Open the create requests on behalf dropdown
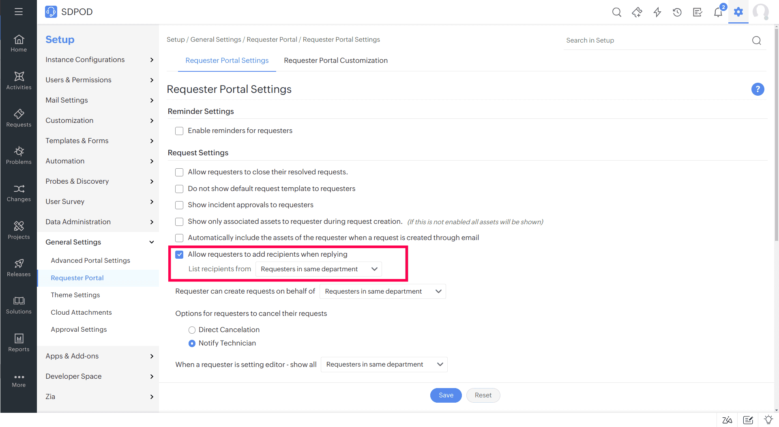 tap(382, 292)
